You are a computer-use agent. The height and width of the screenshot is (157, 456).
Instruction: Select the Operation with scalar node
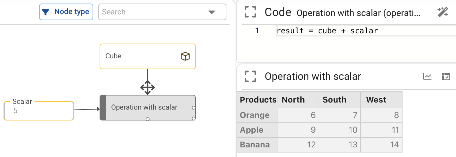tap(144, 108)
